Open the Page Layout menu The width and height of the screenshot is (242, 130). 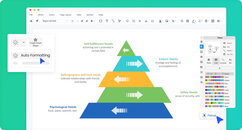pos(65,15)
